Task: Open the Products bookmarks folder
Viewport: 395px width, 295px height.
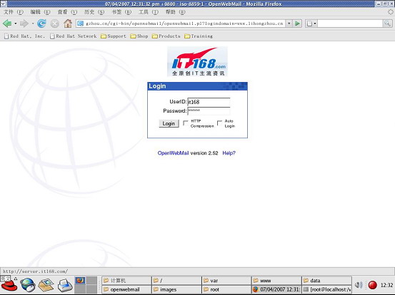Action: pyautogui.click(x=166, y=36)
